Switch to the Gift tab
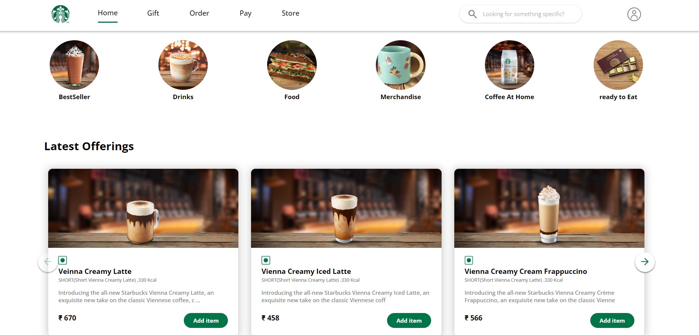 [x=153, y=13]
